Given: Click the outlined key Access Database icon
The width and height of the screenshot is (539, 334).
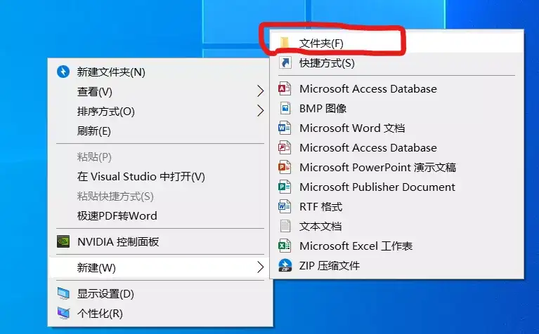Looking at the screenshot, I should 285,147.
